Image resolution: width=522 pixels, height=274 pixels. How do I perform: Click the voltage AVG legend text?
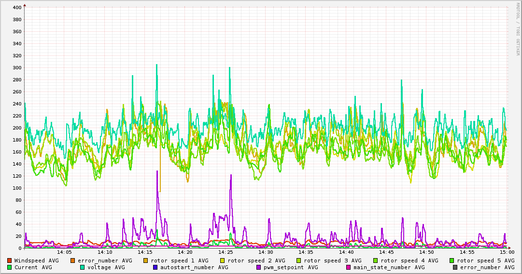[x=106, y=267]
